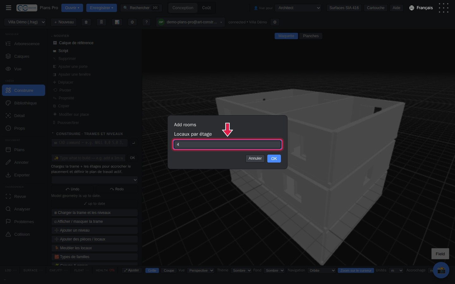This screenshot has width=455, height=284.
Task: Toggle Afficher / masquer la trame
Action: tap(94, 222)
